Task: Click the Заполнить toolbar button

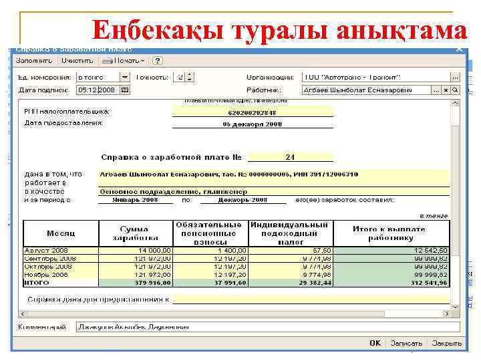Action: click(34, 61)
